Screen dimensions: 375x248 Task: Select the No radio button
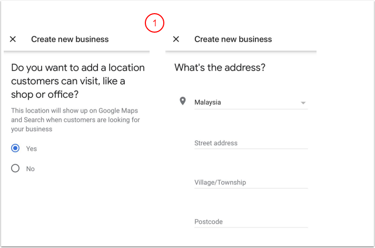(15, 168)
